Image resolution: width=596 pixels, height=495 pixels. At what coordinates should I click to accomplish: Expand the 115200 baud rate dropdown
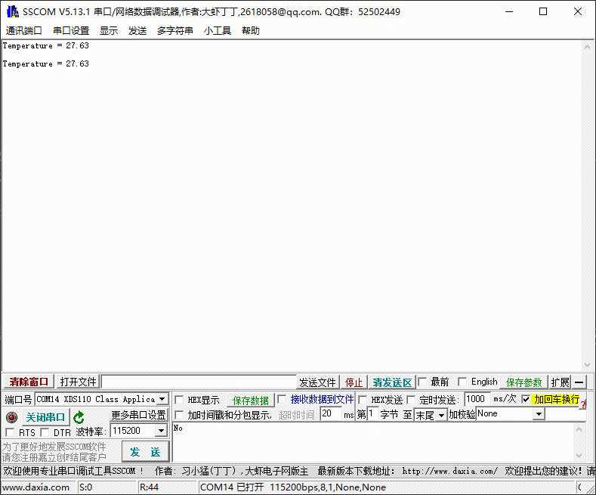tap(161, 431)
